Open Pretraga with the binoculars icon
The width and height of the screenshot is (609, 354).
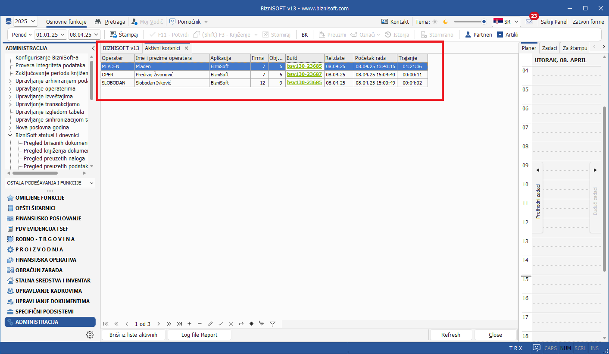coord(110,22)
